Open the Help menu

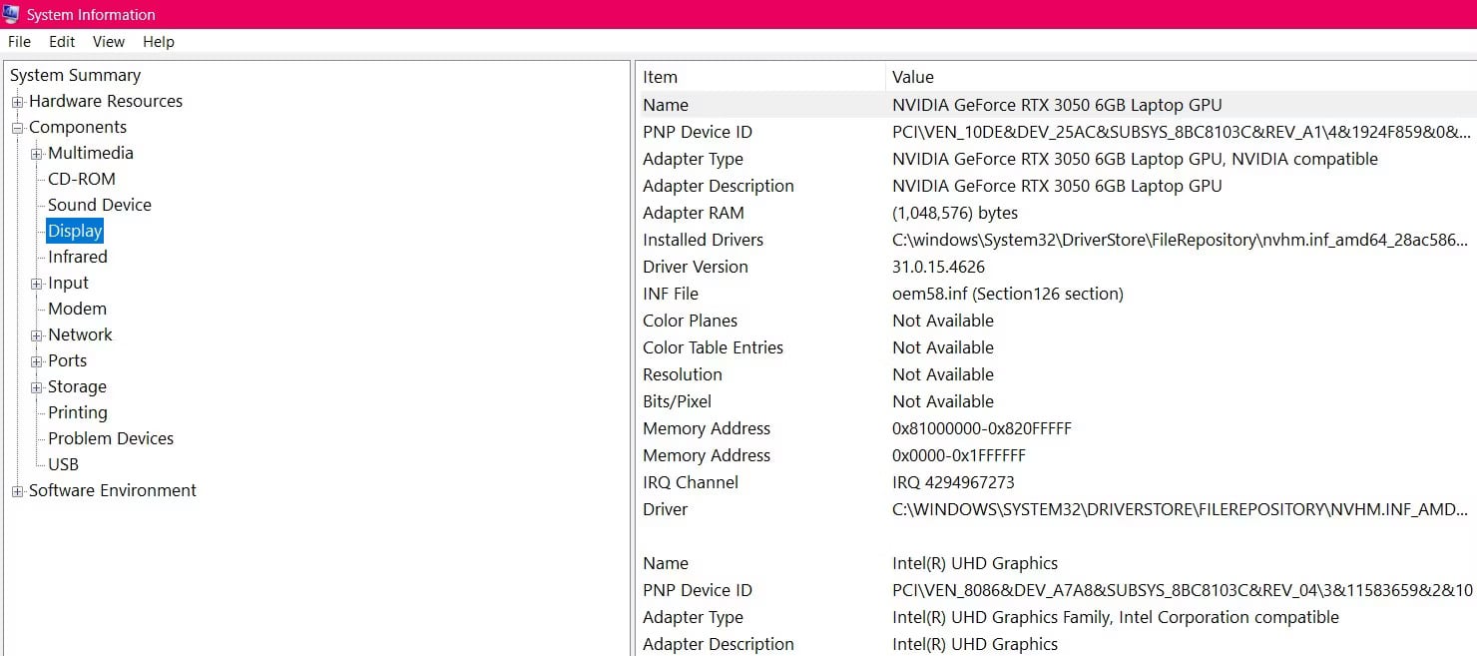click(159, 42)
